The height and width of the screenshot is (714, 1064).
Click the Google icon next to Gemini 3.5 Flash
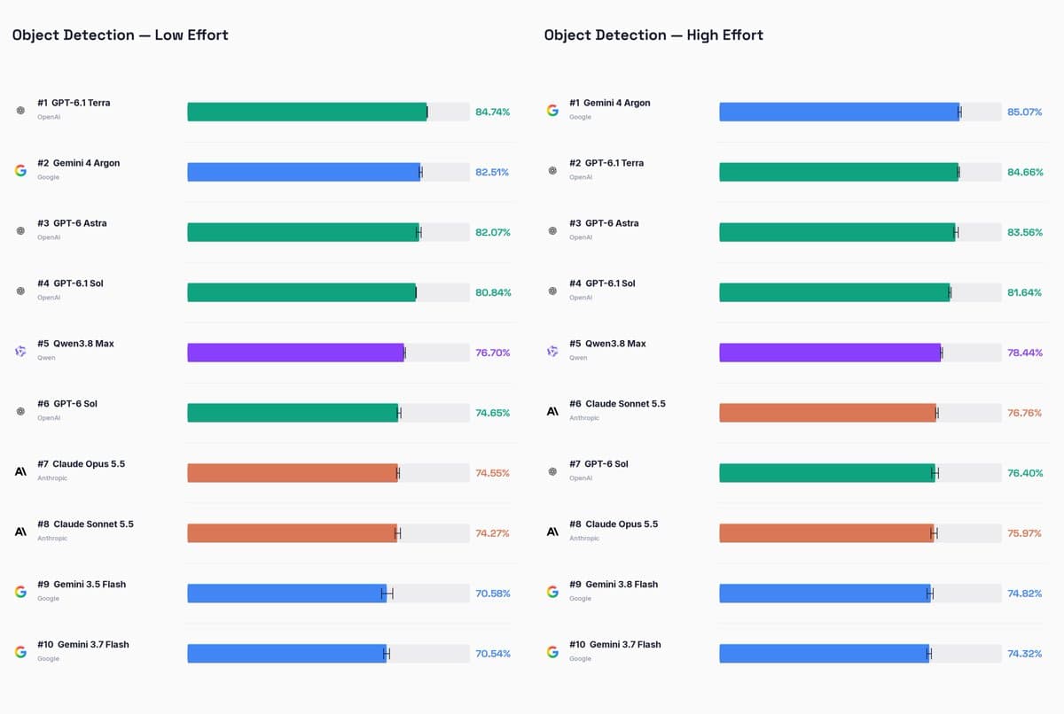20,592
